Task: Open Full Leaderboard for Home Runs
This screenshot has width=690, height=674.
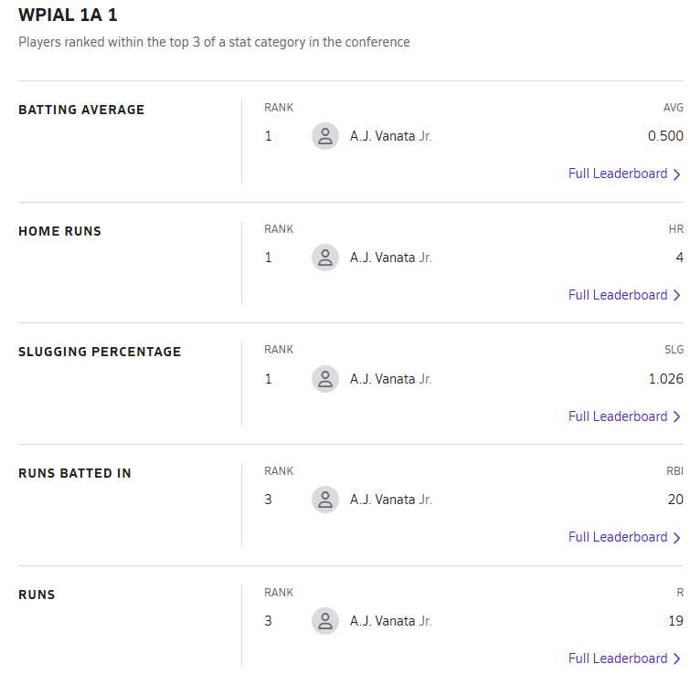Action: point(624,295)
